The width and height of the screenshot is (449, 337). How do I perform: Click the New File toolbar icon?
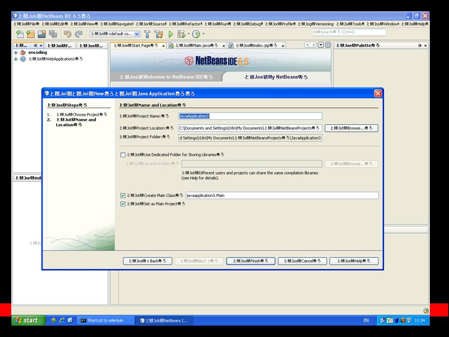(20, 34)
